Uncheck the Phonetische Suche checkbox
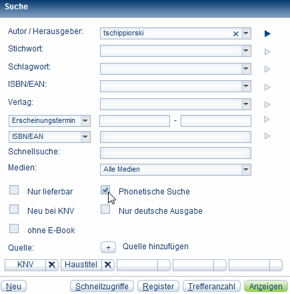This screenshot has width=290, height=294. click(x=105, y=190)
